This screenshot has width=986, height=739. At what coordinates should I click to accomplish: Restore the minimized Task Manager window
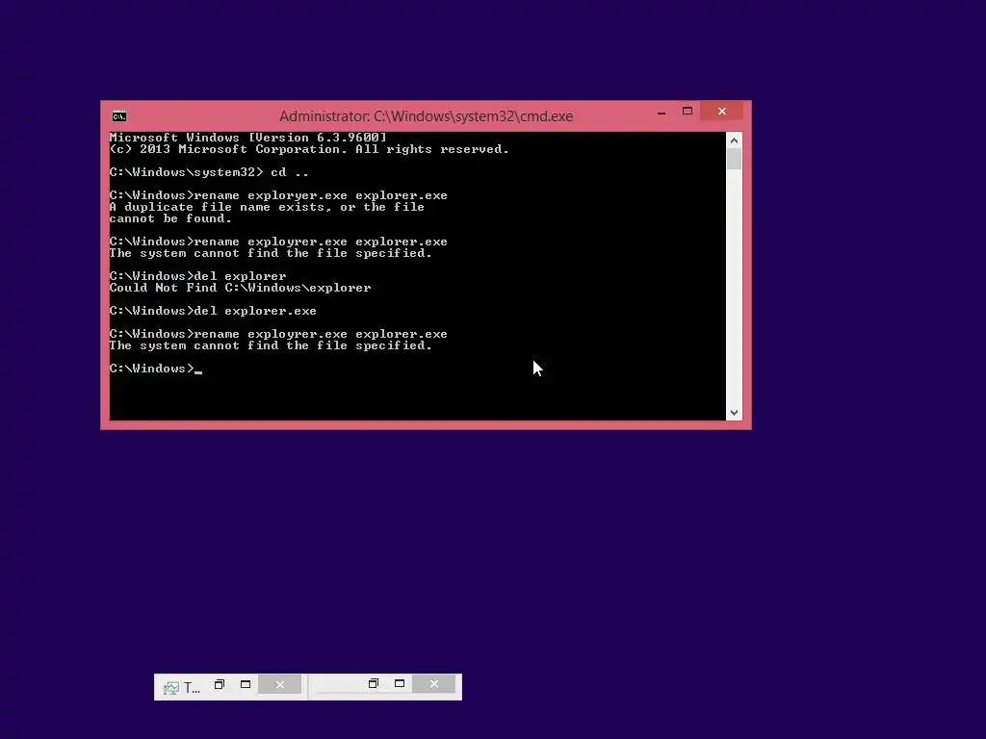pyautogui.click(x=219, y=684)
